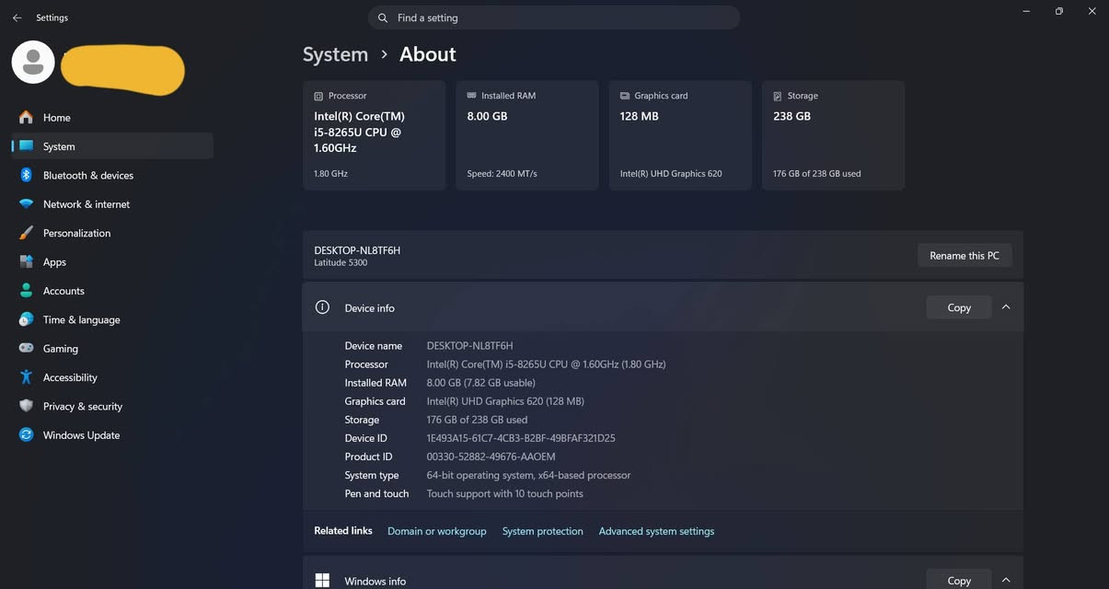Screen dimensions: 1109x589
Task: Click 'Touch support with 10 touch points'
Action: [x=504, y=493]
